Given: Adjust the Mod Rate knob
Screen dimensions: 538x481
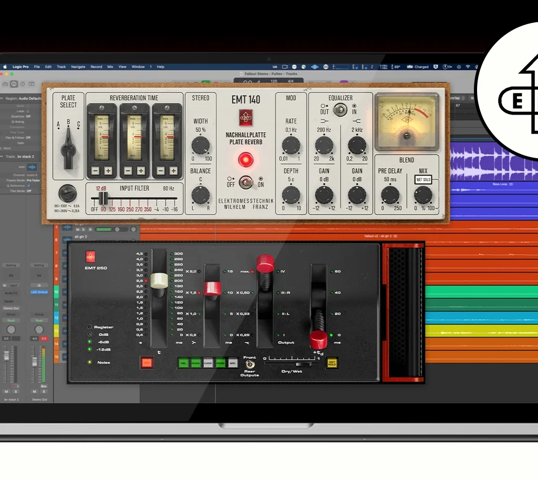Looking at the screenshot, I should point(291,145).
